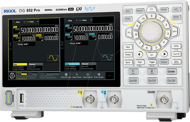Select the Noise waveform key
The height and width of the screenshot is (122, 190).
(176, 17)
